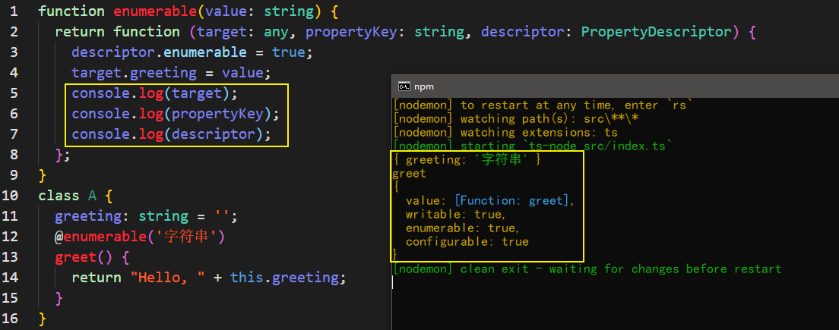Click 'this.greeting' on line 14
839x330 pixels.
coord(284,278)
